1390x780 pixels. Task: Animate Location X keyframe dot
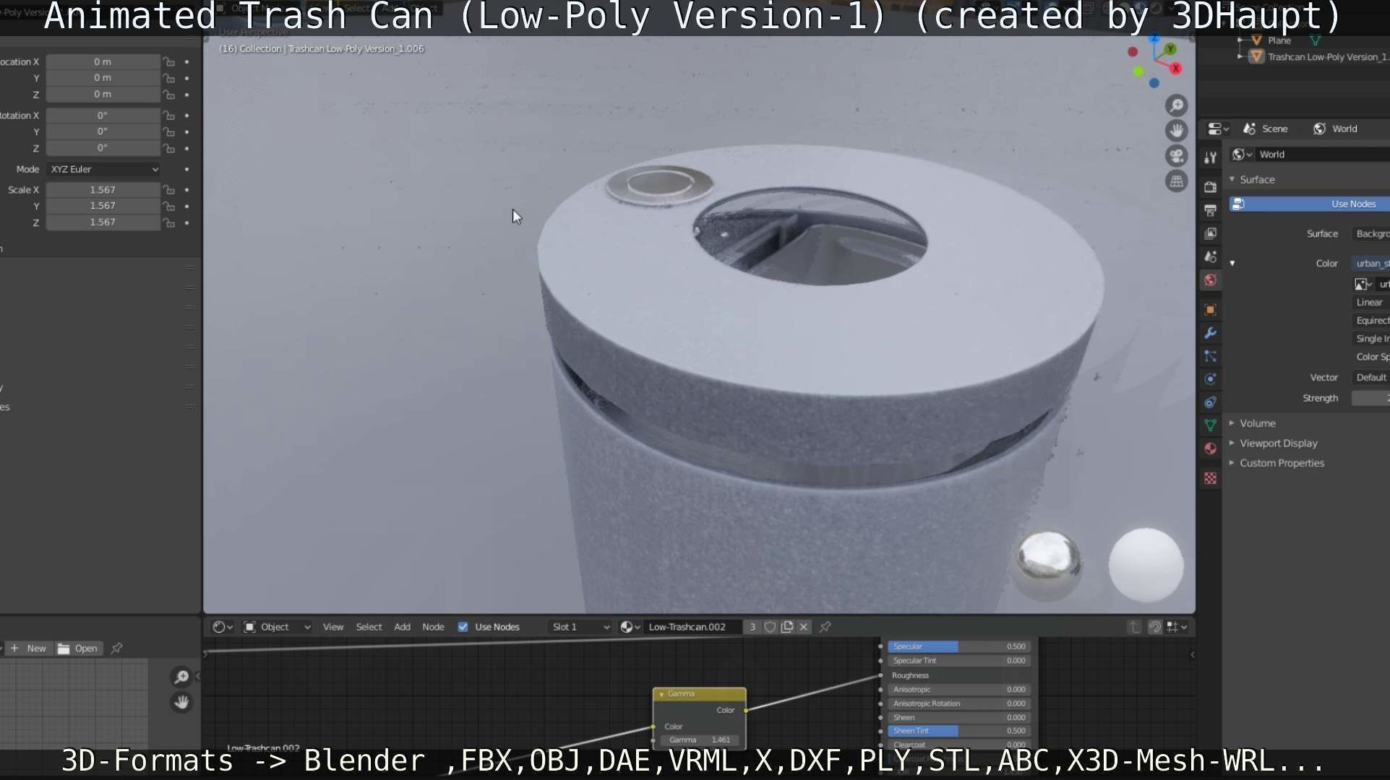[187, 62]
